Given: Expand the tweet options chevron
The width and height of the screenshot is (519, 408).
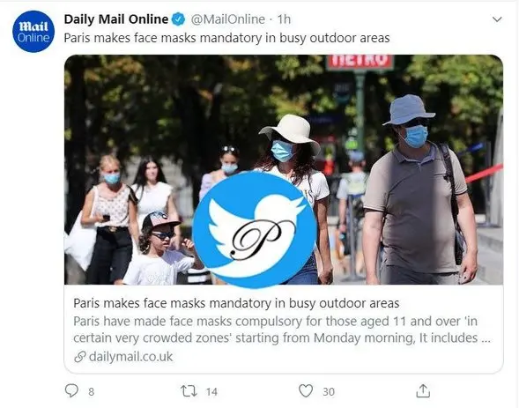Looking at the screenshot, I should pos(497,19).
